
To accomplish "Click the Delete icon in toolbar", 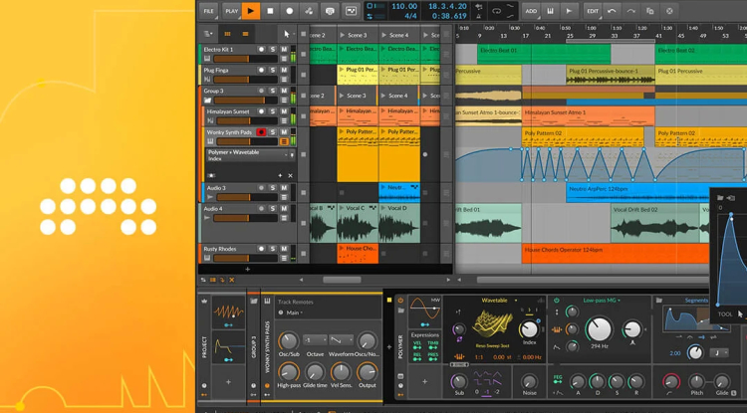I will coord(669,11).
